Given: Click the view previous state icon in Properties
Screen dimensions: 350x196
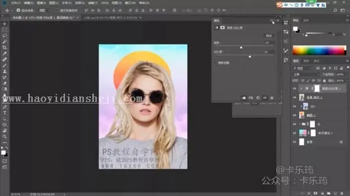Looking at the screenshot, I should click(x=251, y=98).
